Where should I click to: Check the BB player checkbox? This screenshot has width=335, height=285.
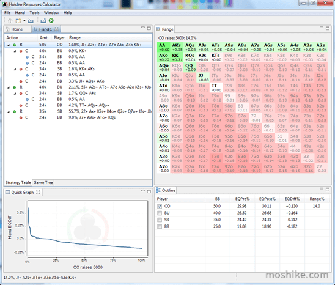(x=160, y=227)
